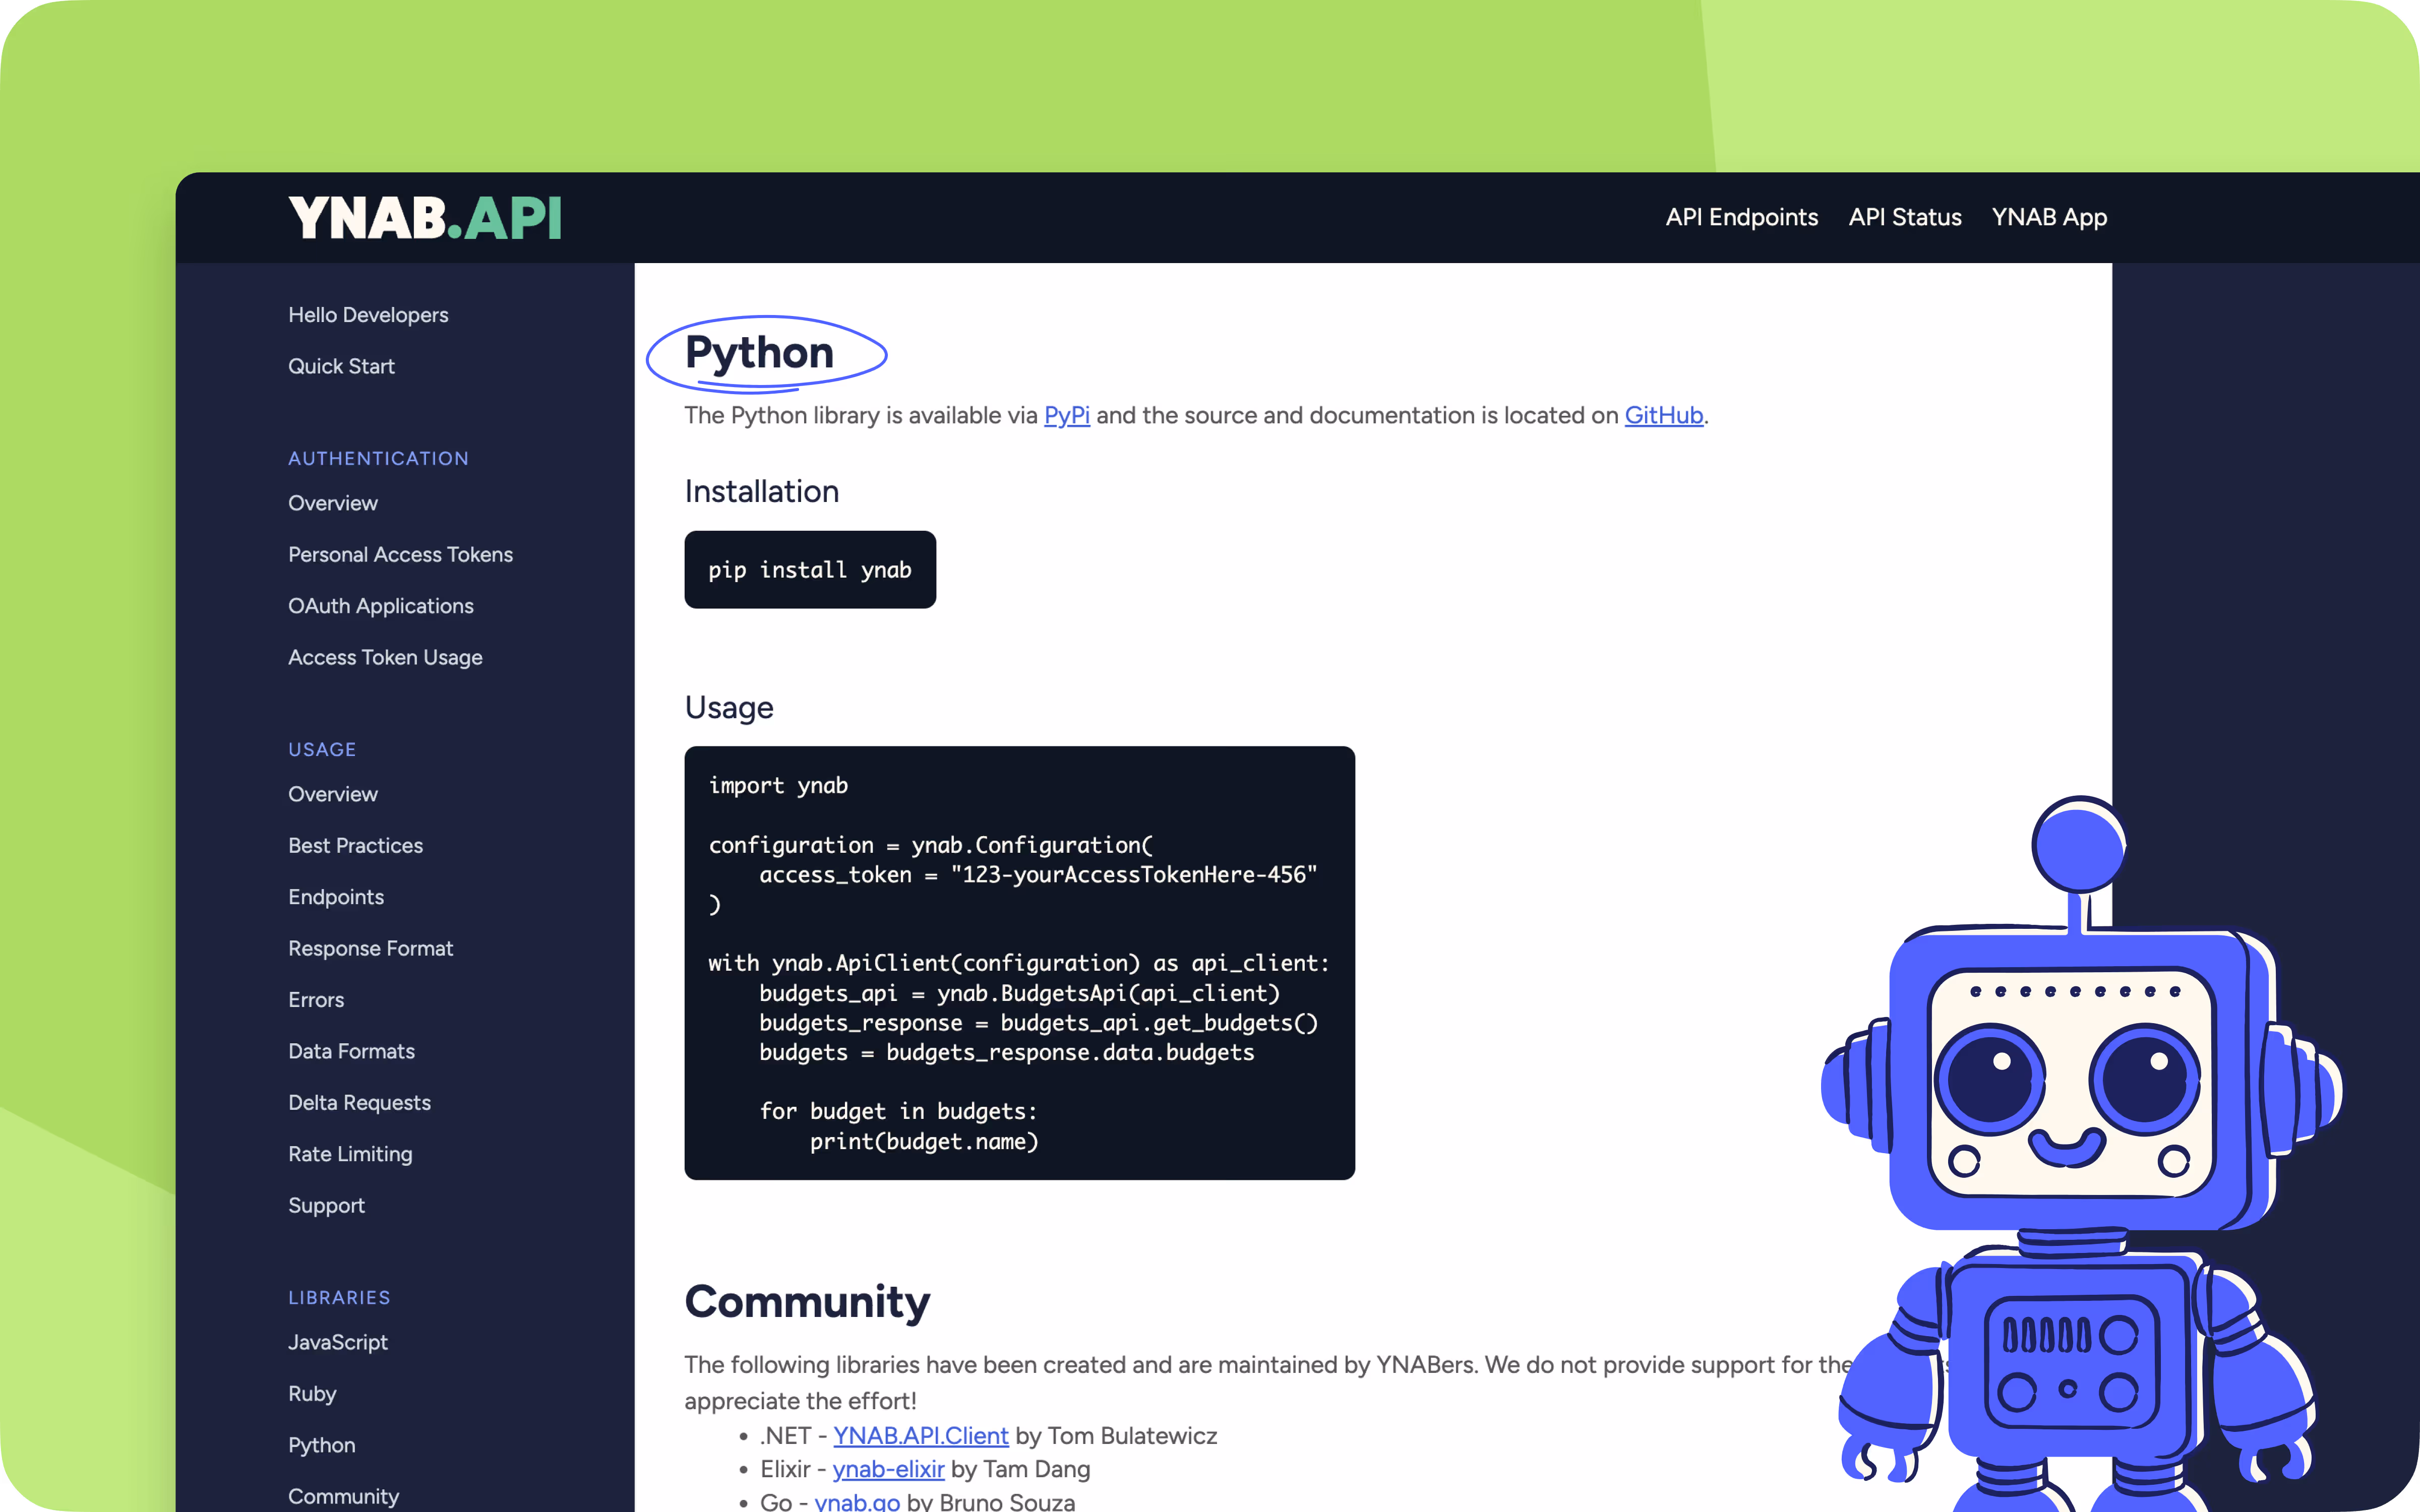Go to Endpoints in sidebar
The width and height of the screenshot is (2420, 1512).
(x=336, y=897)
